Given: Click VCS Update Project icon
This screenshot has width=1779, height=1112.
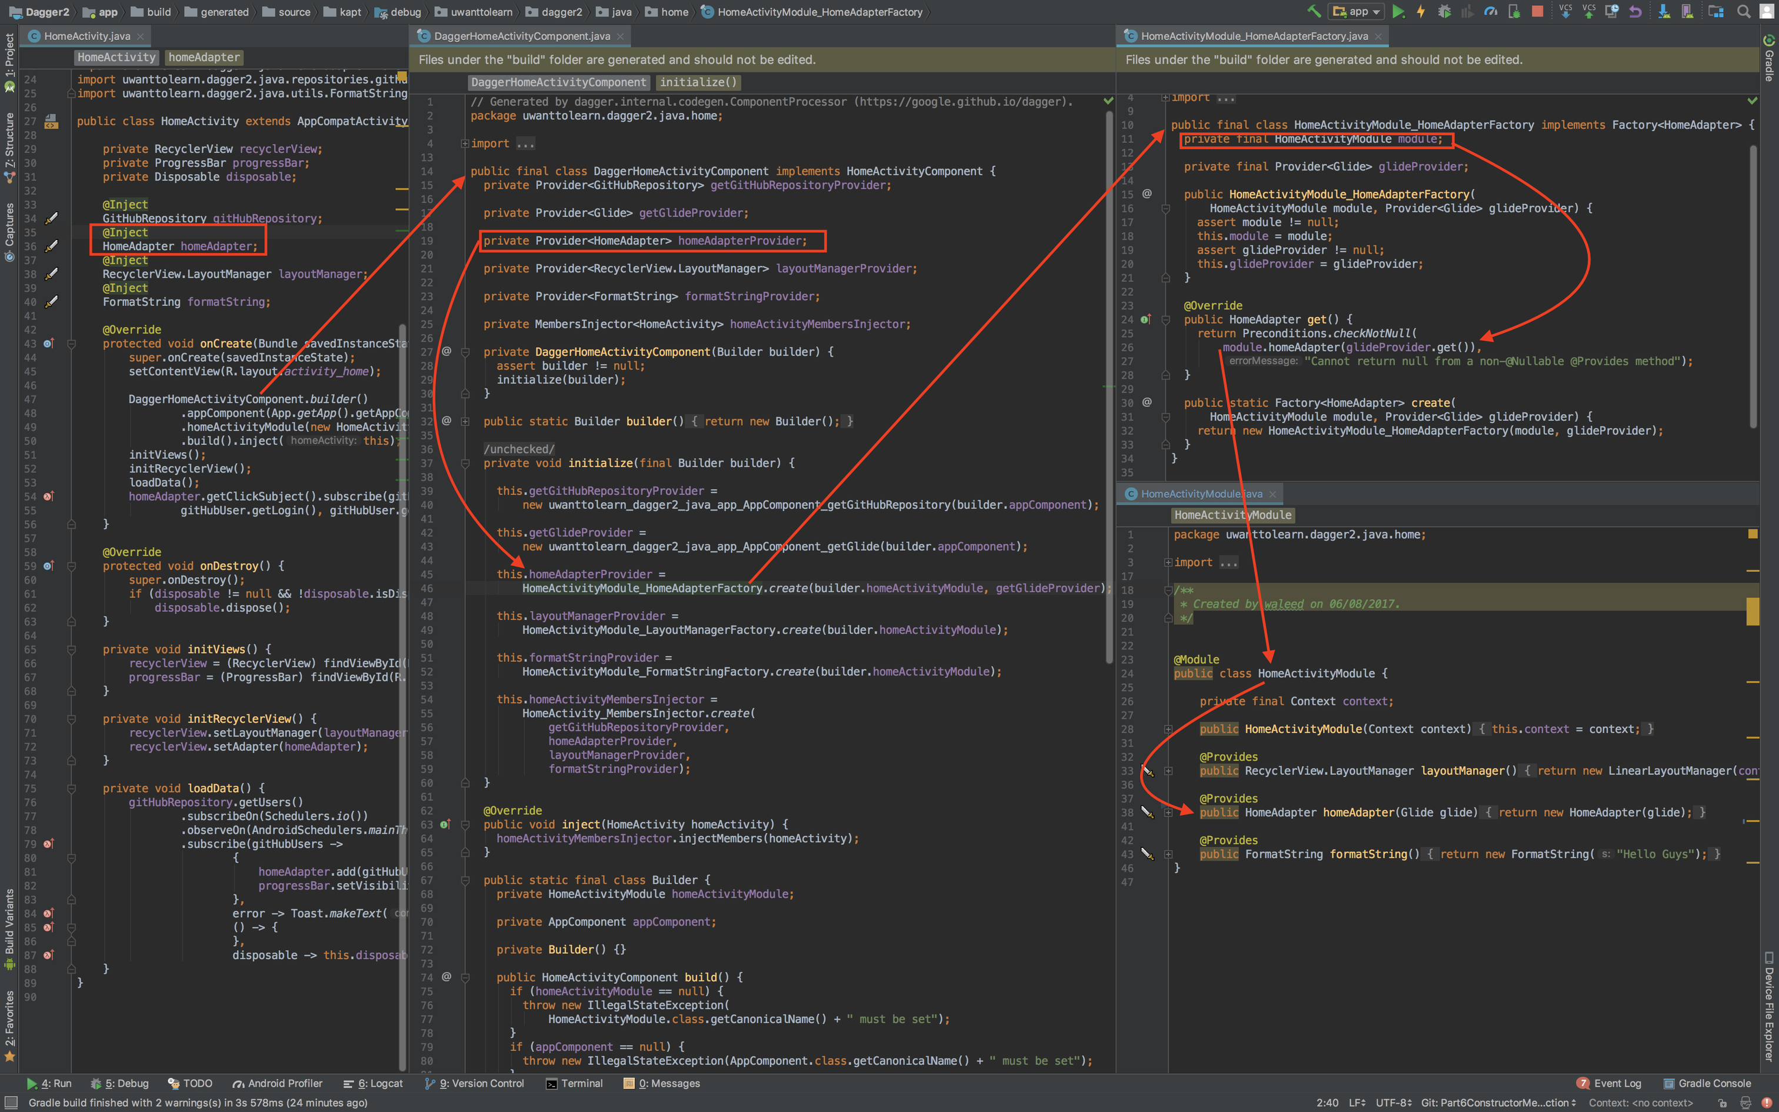Looking at the screenshot, I should tap(1565, 12).
